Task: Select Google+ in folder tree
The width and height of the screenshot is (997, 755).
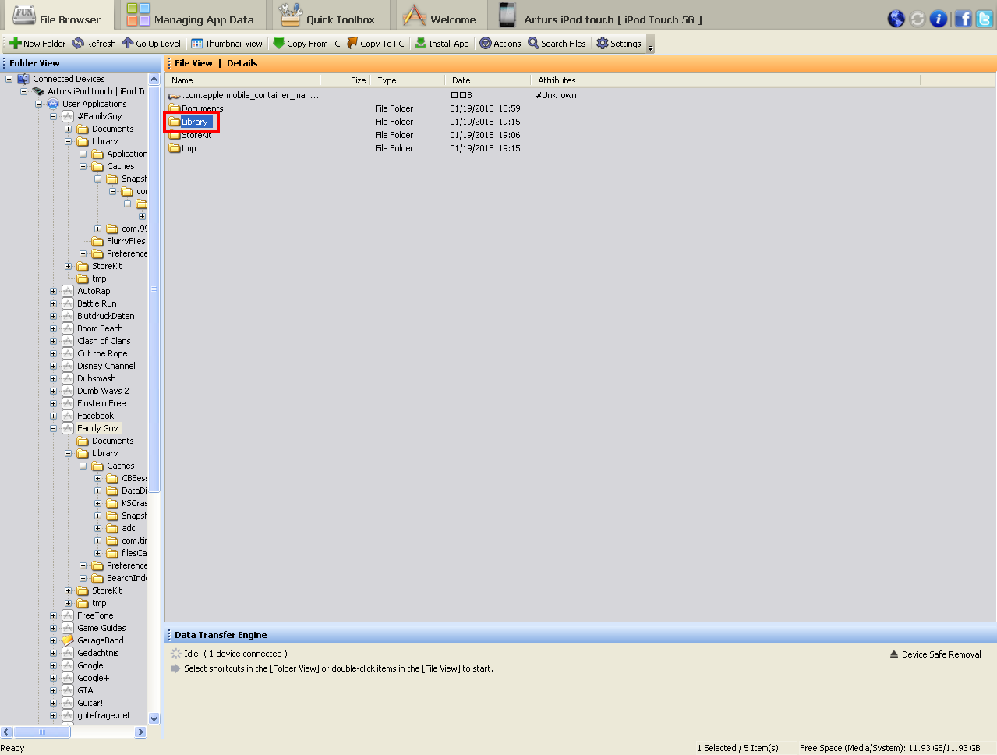Action: 94,678
